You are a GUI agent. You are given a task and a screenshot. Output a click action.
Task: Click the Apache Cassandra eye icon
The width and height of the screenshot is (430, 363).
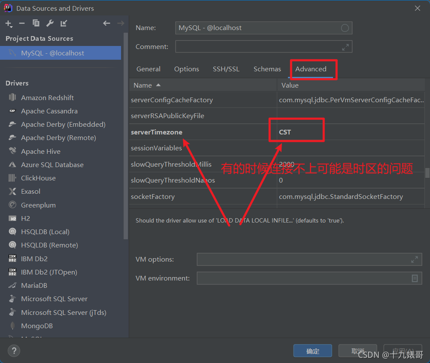click(12, 111)
